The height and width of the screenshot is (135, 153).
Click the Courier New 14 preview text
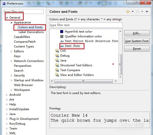pyautogui.click(x=69, y=115)
